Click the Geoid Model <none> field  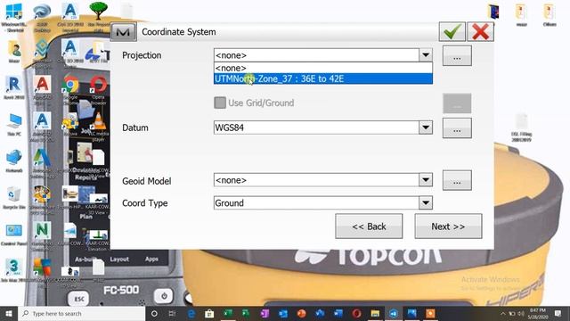pyautogui.click(x=316, y=180)
